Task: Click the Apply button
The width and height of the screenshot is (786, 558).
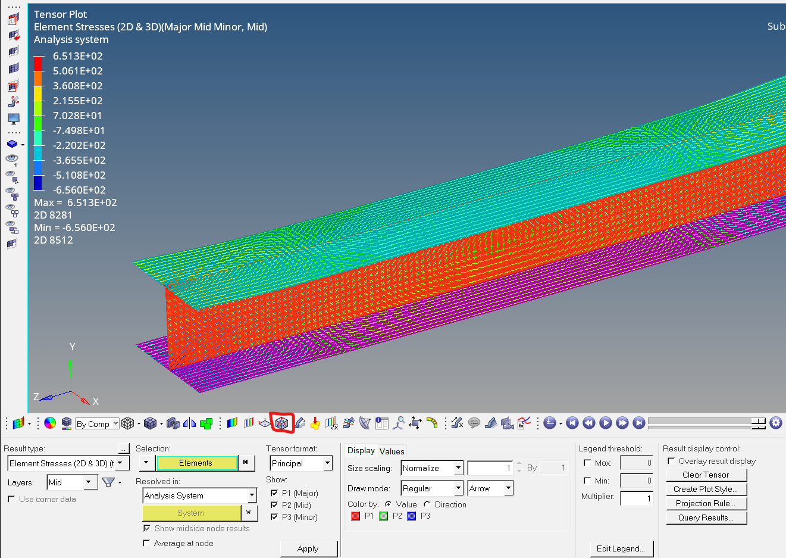Action: pos(308,548)
